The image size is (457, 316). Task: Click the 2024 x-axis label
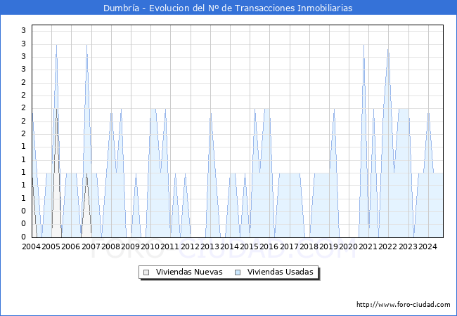pos(427,246)
